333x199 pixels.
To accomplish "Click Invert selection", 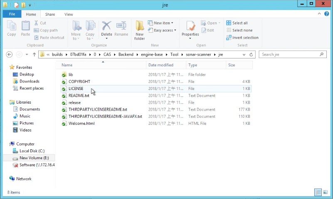I will tap(242, 37).
